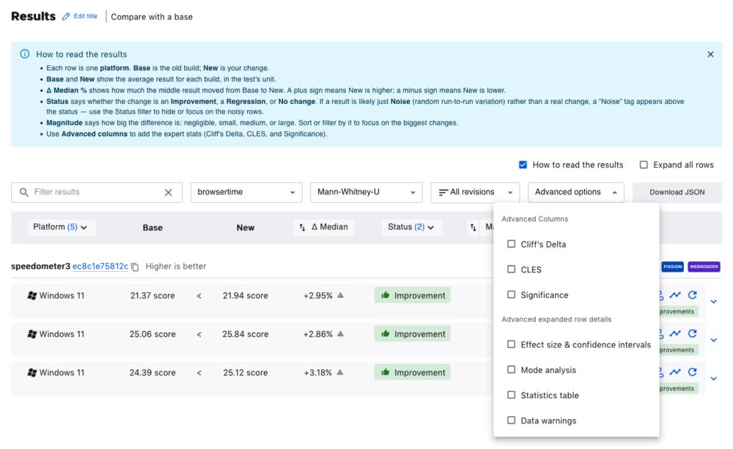Click the sort arrows icon next to Δ Median

point(303,227)
